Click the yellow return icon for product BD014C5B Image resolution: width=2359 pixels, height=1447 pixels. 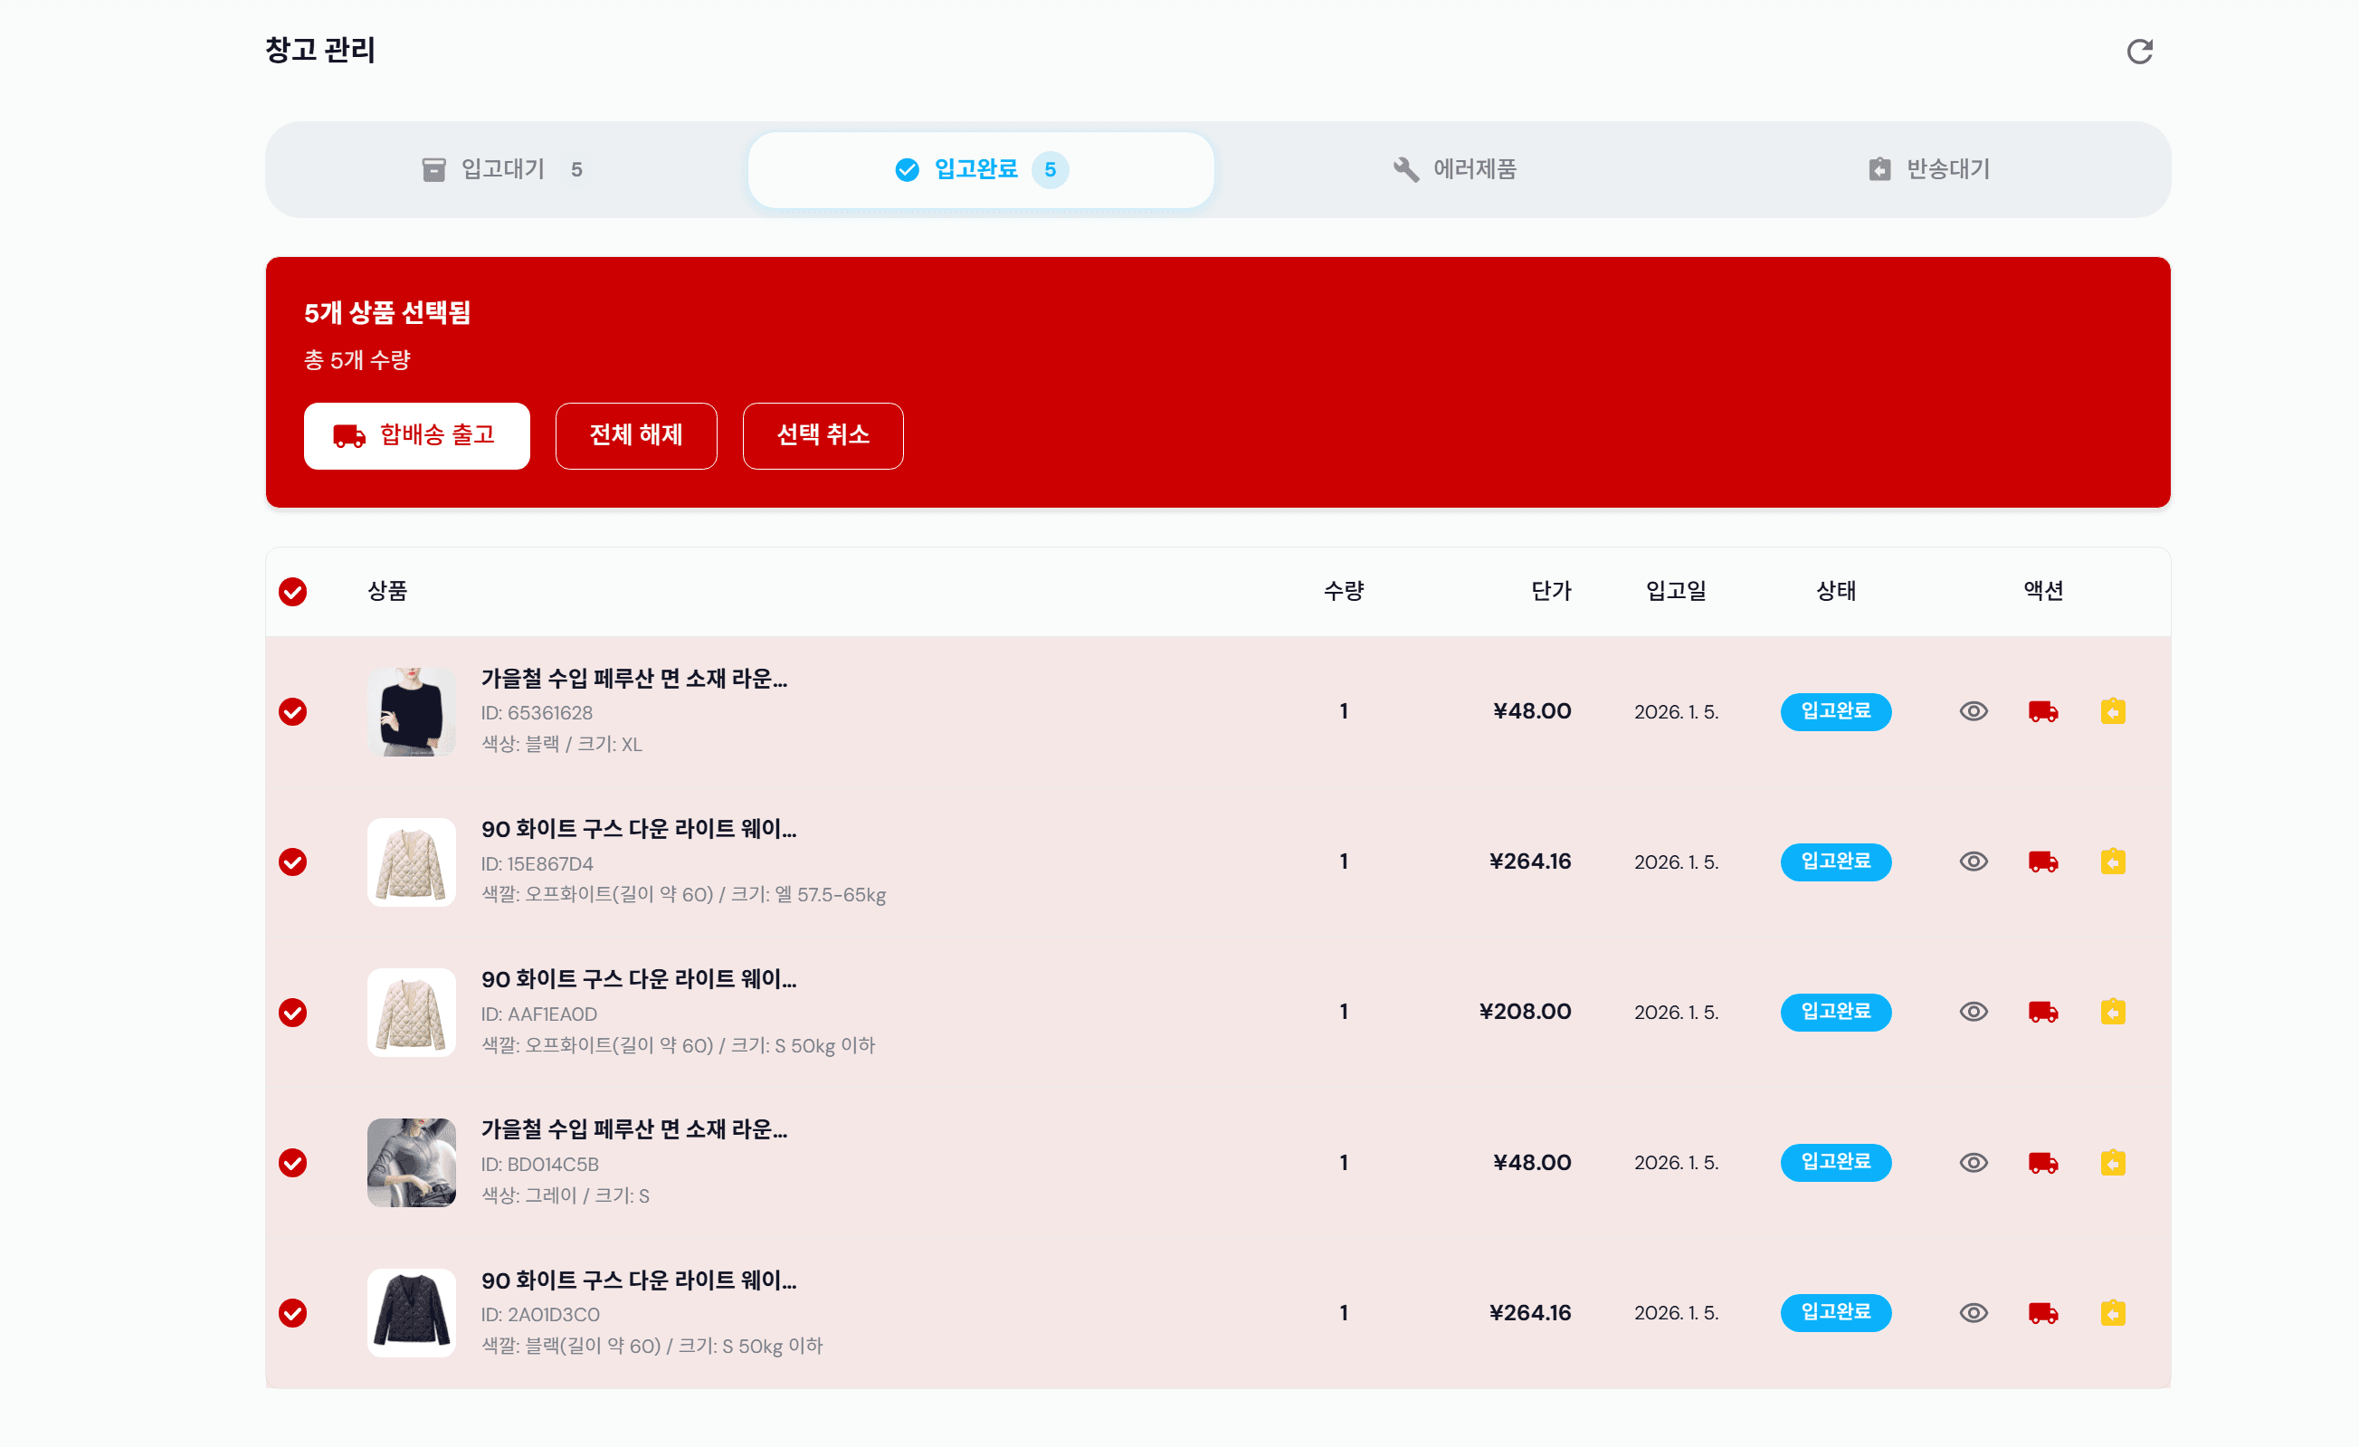coord(2113,1163)
